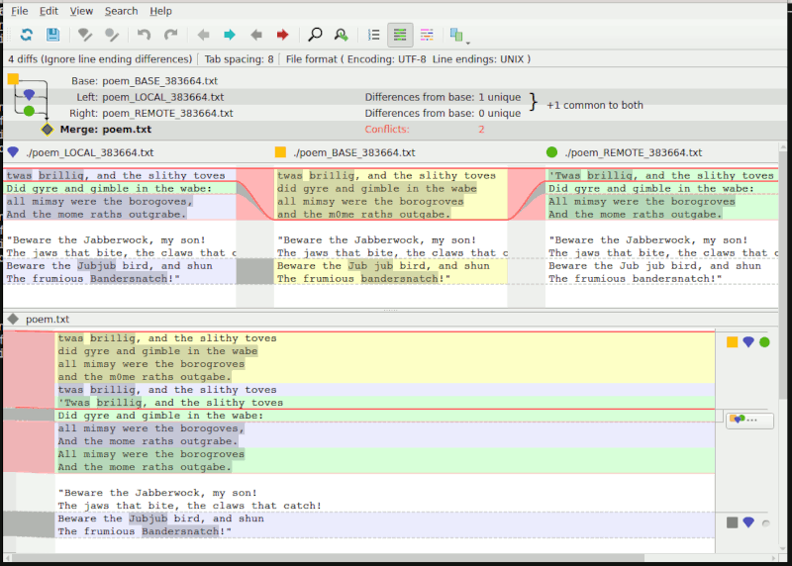Toggle yellow base square for first conflict
The width and height of the screenshot is (792, 566).
(x=732, y=342)
